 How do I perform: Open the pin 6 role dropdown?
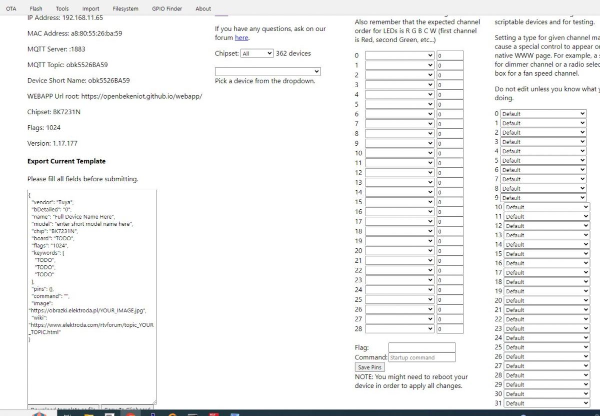399,114
